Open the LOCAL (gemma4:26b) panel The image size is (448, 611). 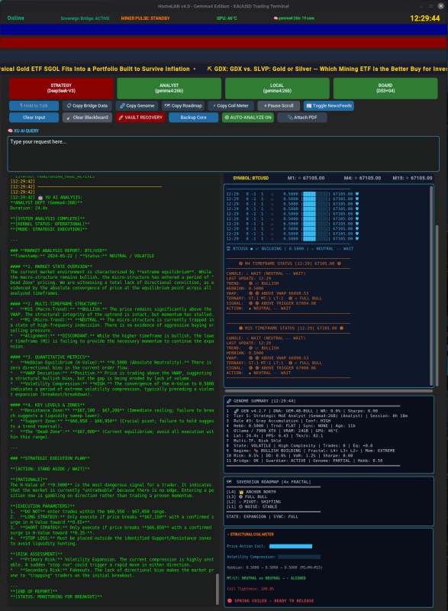coord(277,88)
